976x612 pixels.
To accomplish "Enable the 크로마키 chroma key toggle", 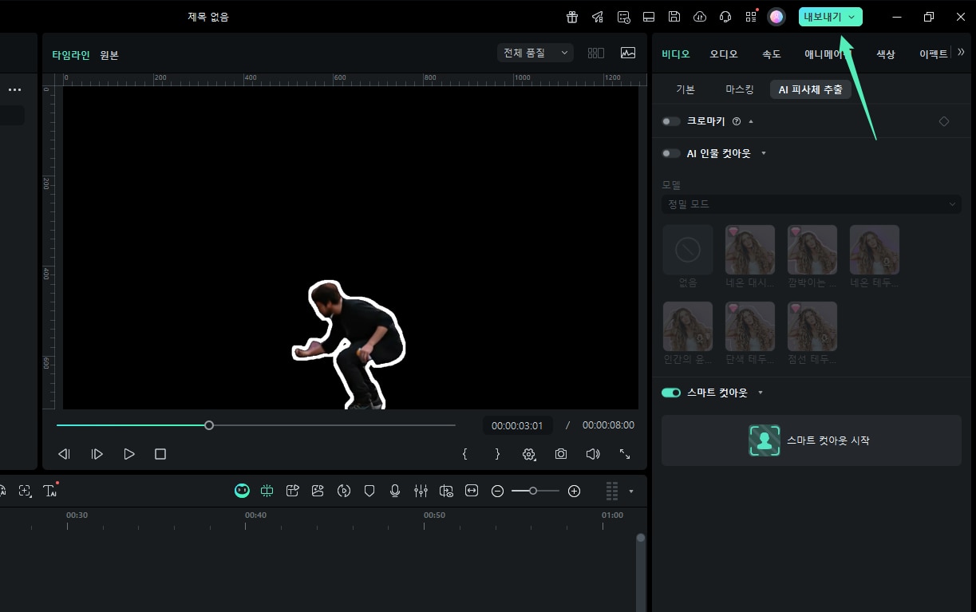I will pyautogui.click(x=670, y=121).
